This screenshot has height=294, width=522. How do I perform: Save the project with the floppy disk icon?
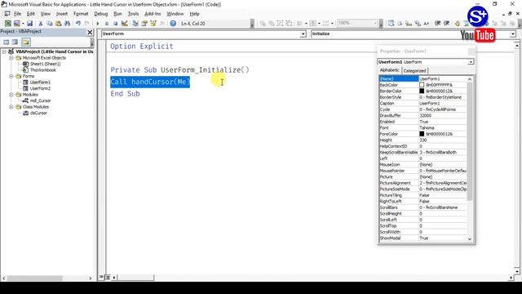pyautogui.click(x=29, y=24)
